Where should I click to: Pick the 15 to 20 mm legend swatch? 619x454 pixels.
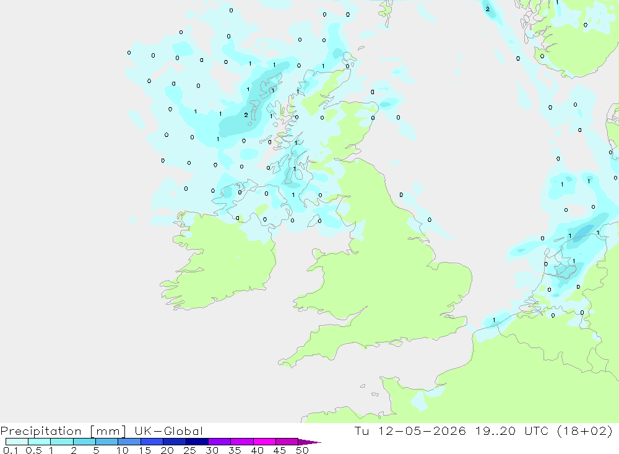coord(152,442)
